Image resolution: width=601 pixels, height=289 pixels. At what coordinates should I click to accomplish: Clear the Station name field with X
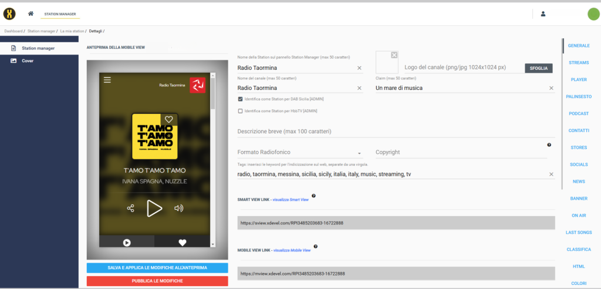pos(359,68)
